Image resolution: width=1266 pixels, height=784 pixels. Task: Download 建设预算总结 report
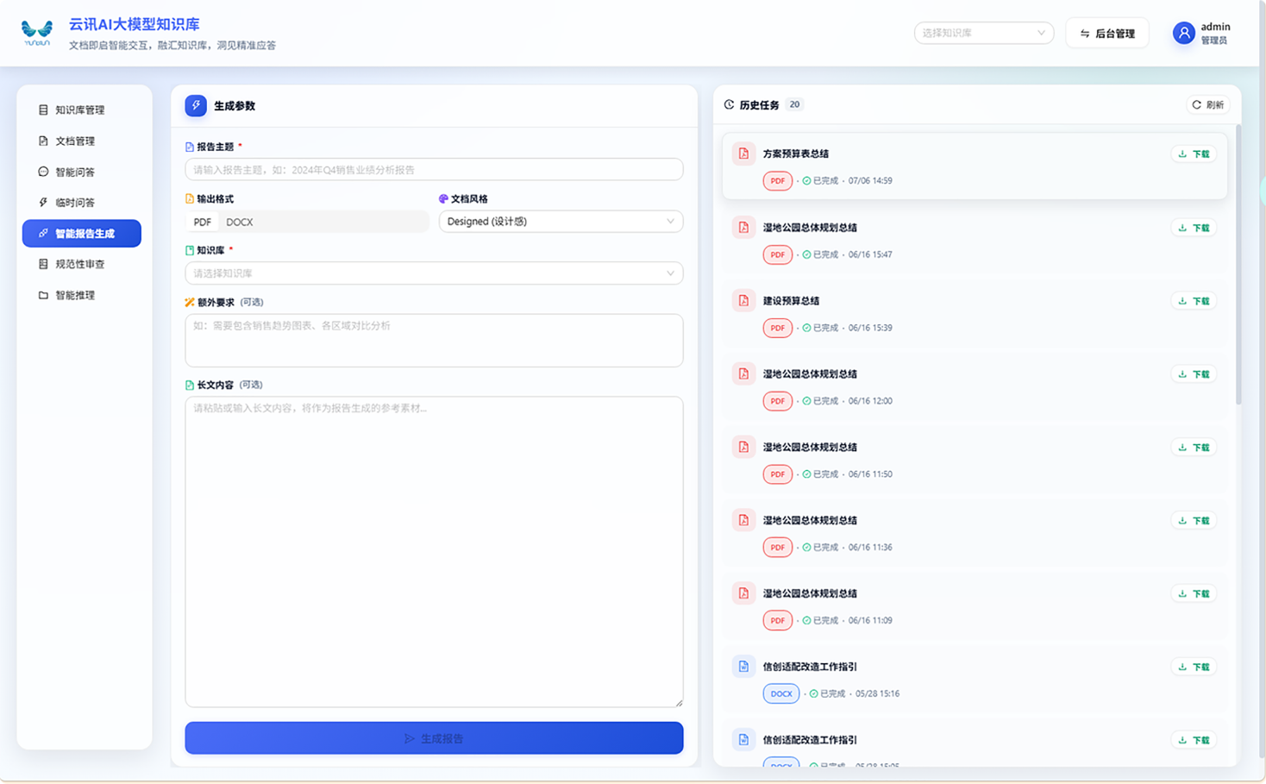coord(1194,301)
